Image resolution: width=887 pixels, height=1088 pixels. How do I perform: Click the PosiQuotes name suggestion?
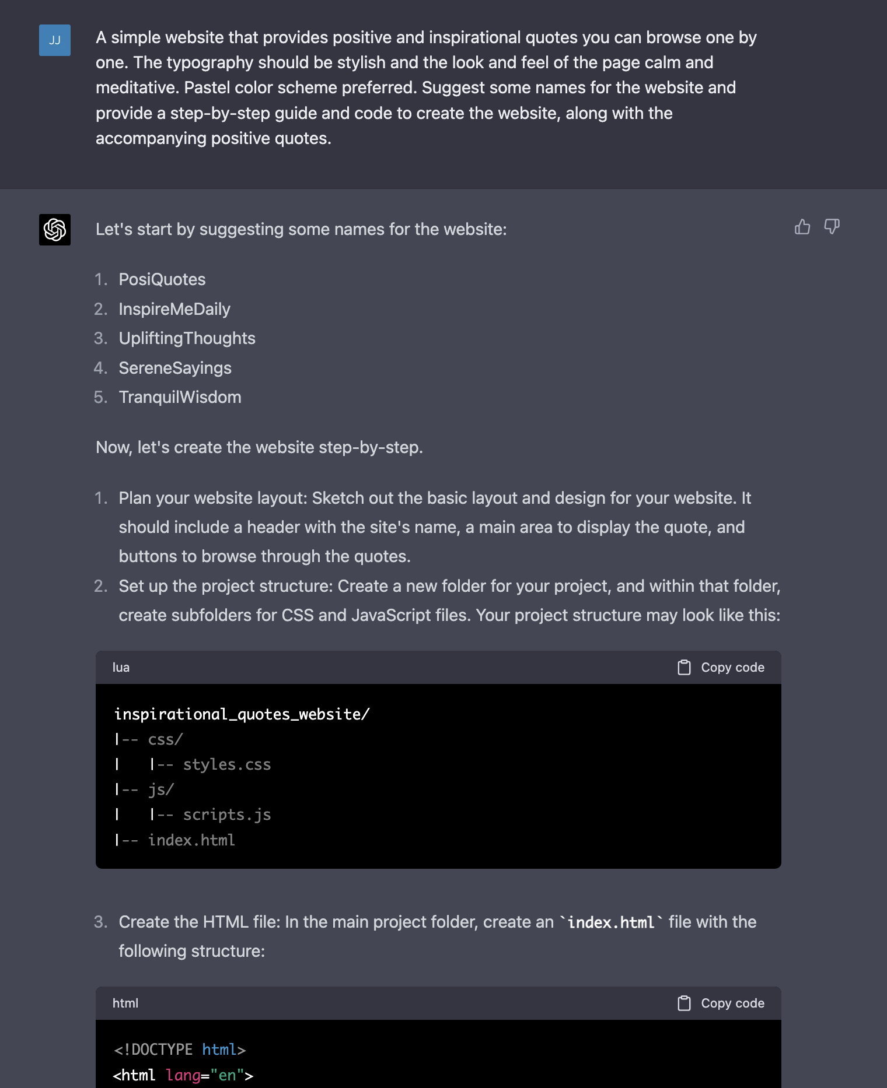(x=162, y=279)
